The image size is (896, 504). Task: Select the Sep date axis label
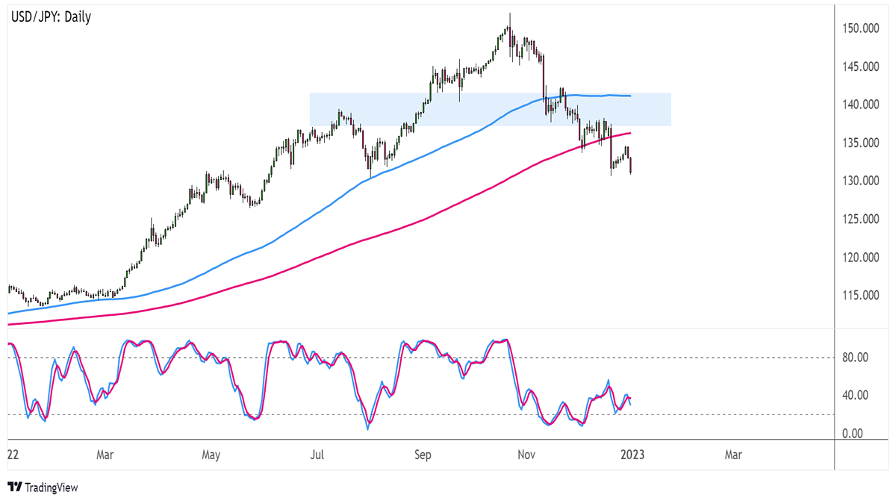pyautogui.click(x=423, y=454)
